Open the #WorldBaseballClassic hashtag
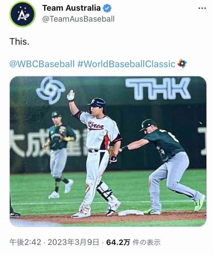The image size is (213, 255). coord(127,64)
